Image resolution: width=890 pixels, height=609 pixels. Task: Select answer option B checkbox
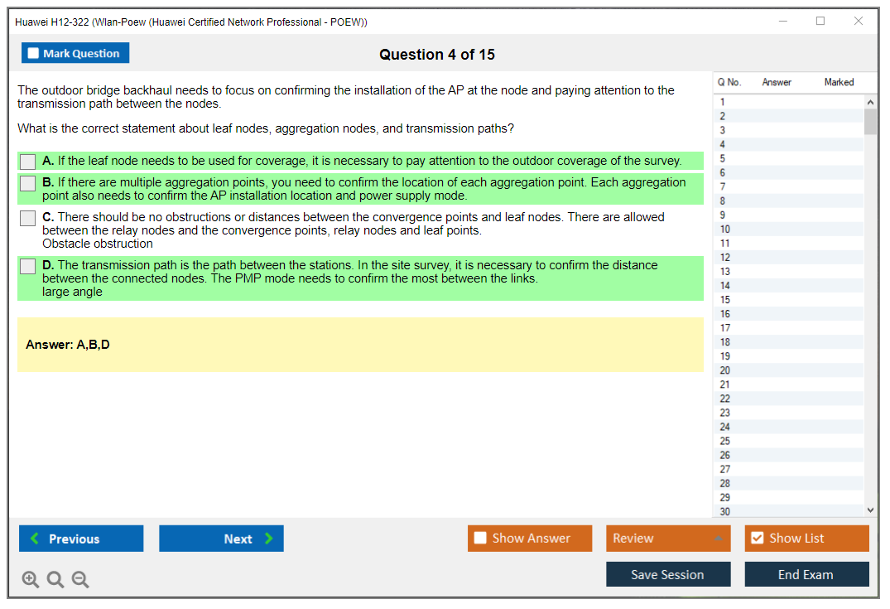point(28,183)
